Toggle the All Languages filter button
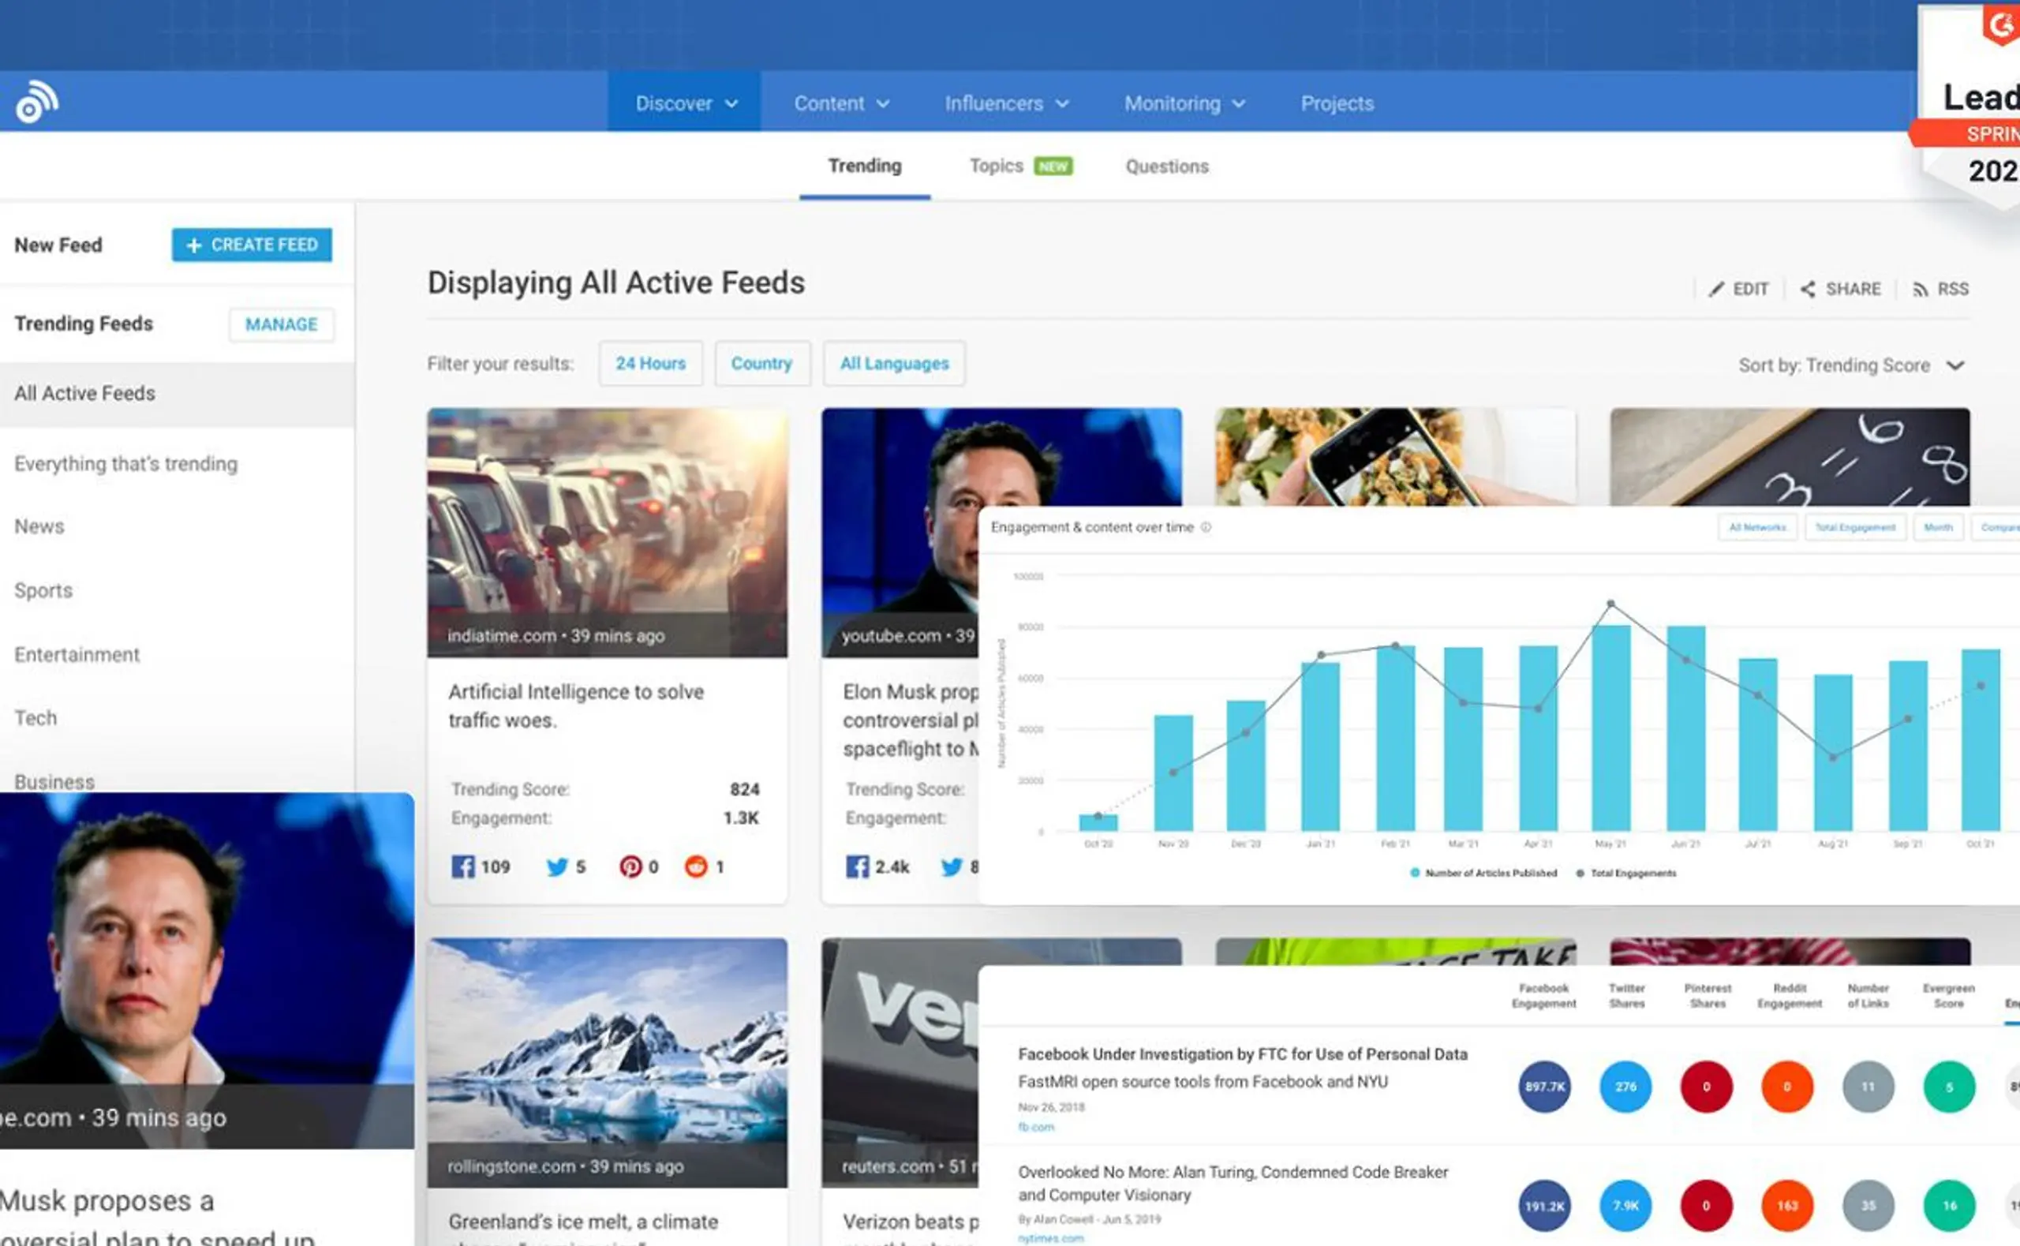This screenshot has width=2020, height=1246. (895, 364)
